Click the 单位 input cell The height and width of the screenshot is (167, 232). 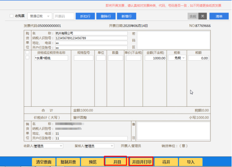coord(101,58)
